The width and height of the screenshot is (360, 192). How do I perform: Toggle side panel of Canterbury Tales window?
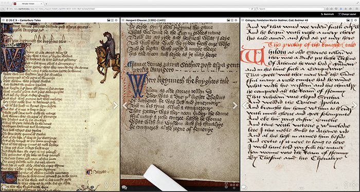pos(3,20)
